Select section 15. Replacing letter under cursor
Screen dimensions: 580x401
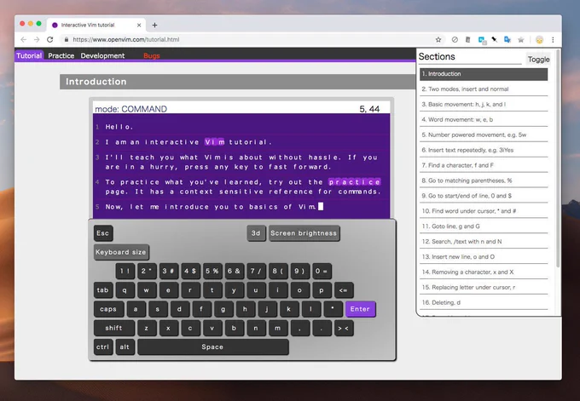pyautogui.click(x=484, y=287)
